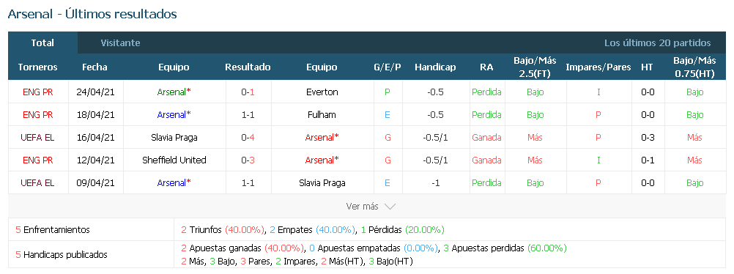
Task: Click the Impares/Pares column header
Action: (x=598, y=67)
